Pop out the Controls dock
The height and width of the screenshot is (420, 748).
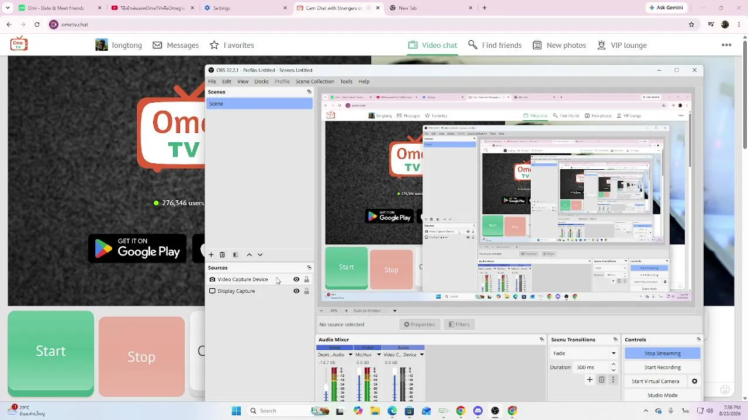[698, 339]
